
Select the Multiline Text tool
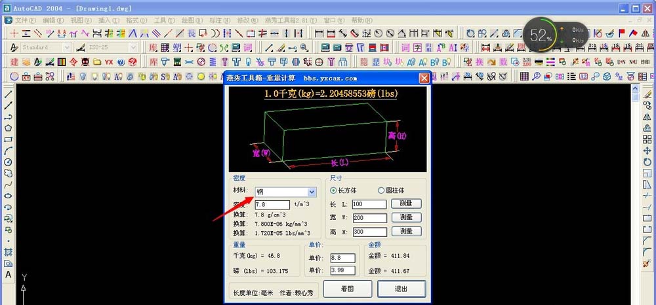8,274
